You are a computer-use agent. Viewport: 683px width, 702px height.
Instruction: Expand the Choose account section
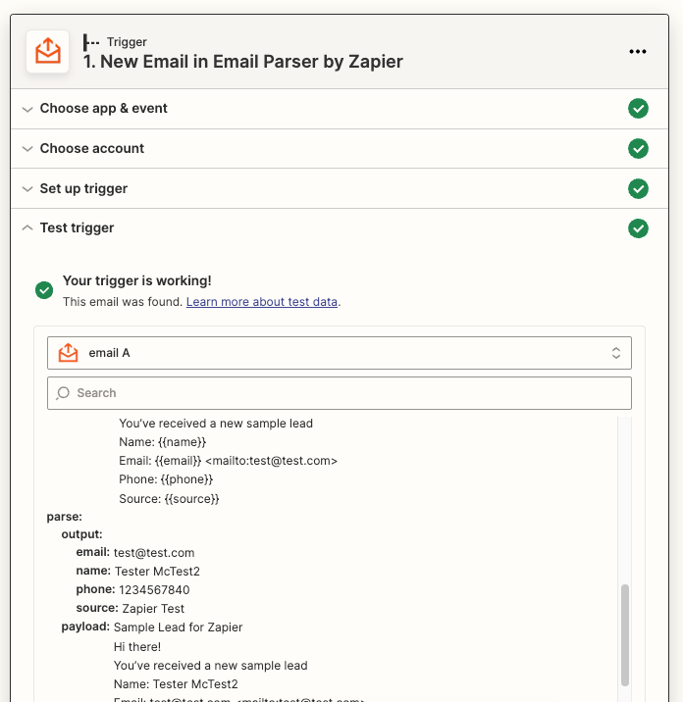27,149
